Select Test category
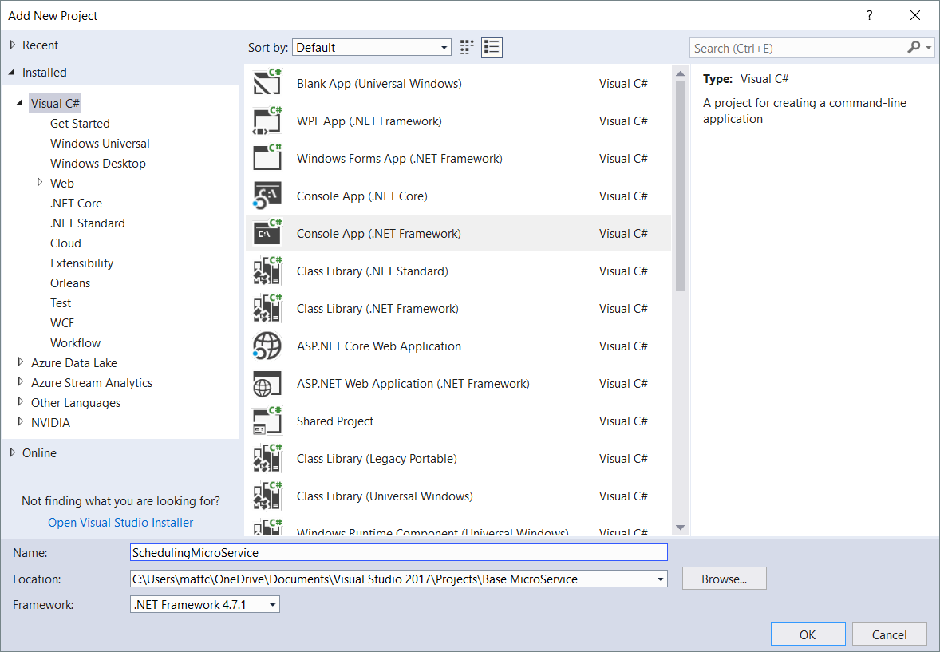The image size is (940, 652). pos(61,303)
